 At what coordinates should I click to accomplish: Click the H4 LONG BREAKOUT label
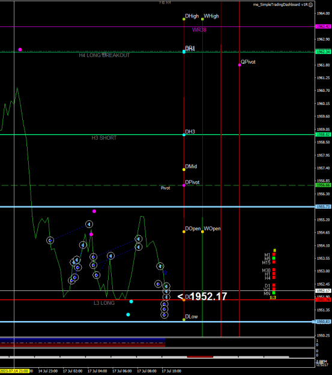pyautogui.click(x=104, y=55)
